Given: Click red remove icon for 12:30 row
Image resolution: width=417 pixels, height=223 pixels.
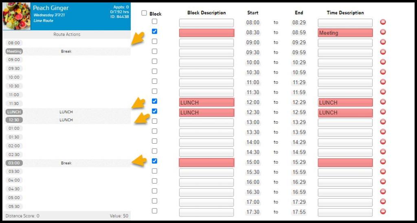Looking at the screenshot, I should pyautogui.click(x=383, y=112).
